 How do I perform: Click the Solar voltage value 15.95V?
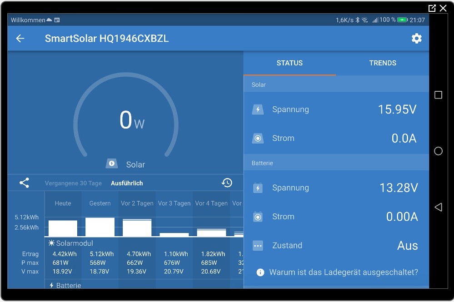(397, 109)
